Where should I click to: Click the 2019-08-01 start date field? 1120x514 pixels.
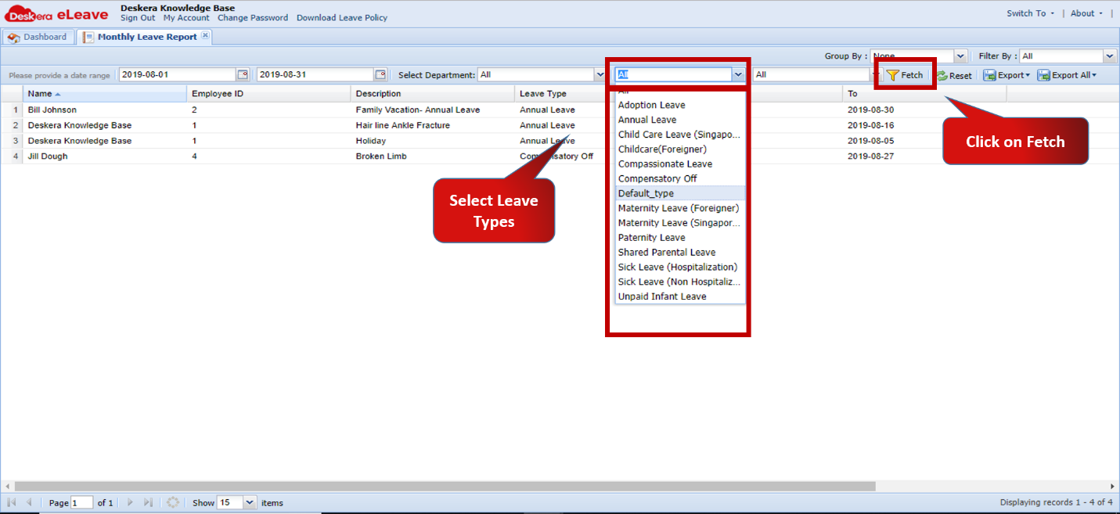tap(178, 74)
